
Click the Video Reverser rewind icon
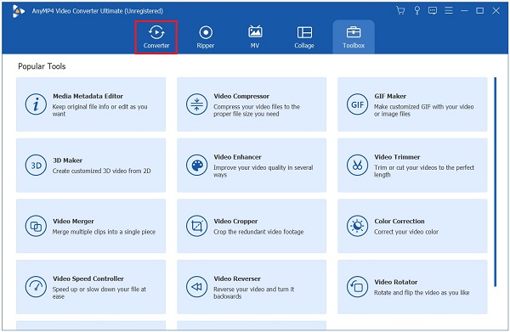[196, 286]
